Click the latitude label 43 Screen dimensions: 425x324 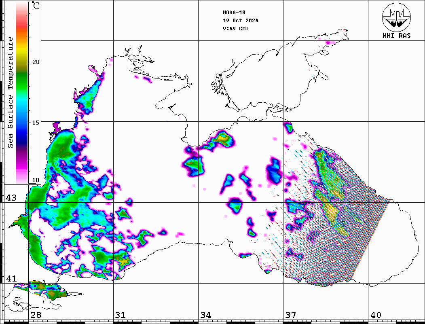(11, 198)
